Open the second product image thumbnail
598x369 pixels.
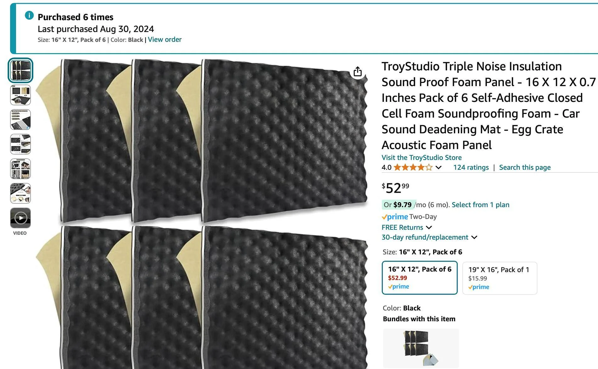pyautogui.click(x=20, y=95)
